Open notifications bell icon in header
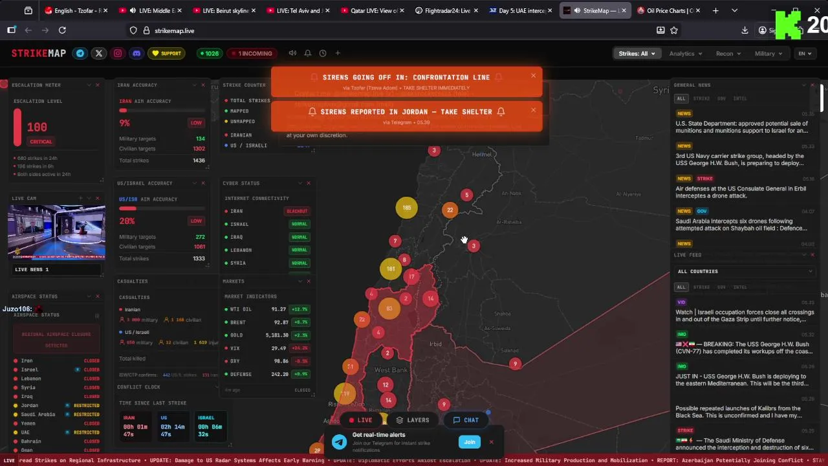 click(308, 53)
